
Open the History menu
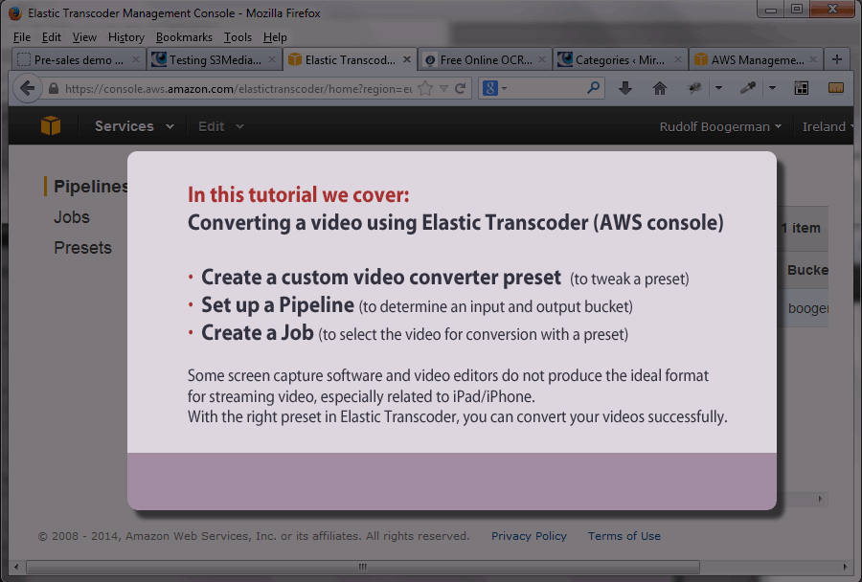pyautogui.click(x=125, y=37)
